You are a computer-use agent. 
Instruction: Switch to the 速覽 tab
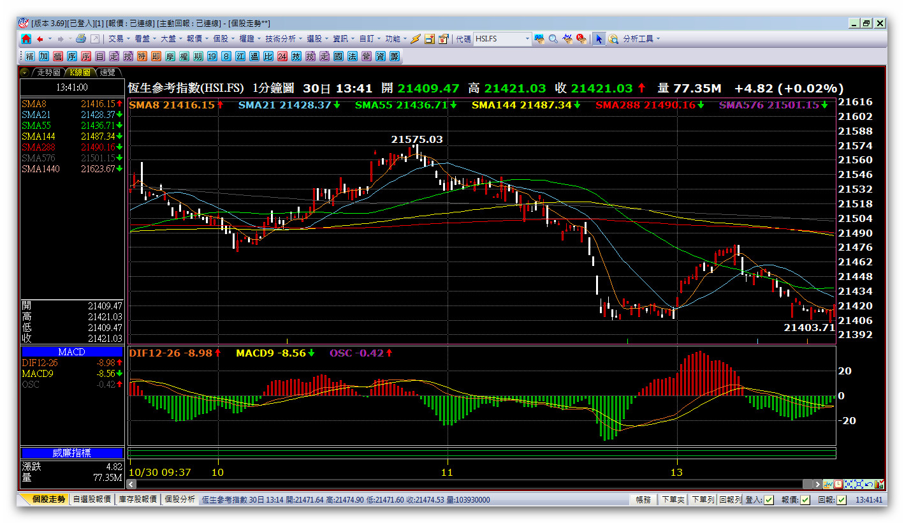point(108,72)
